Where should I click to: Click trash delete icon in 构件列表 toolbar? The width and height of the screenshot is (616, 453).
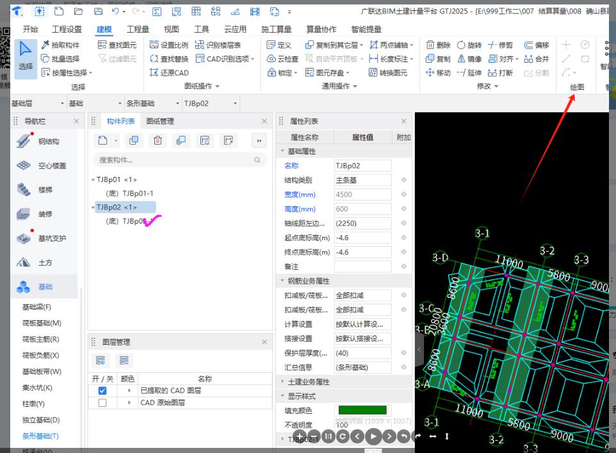click(x=158, y=140)
